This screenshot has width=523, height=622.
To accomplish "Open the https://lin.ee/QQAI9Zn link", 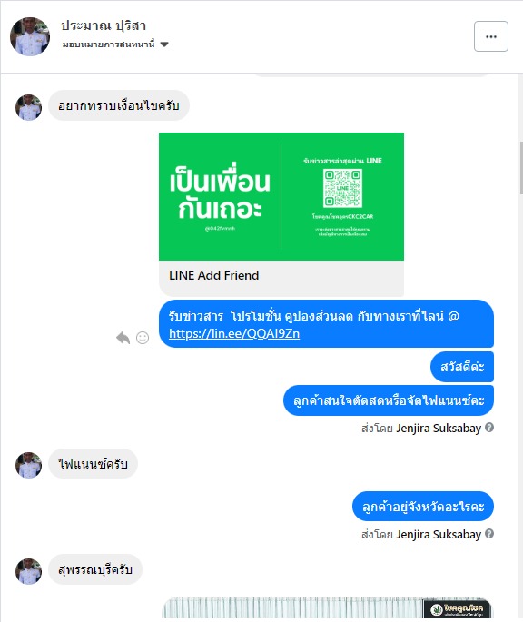I will pyautogui.click(x=234, y=333).
